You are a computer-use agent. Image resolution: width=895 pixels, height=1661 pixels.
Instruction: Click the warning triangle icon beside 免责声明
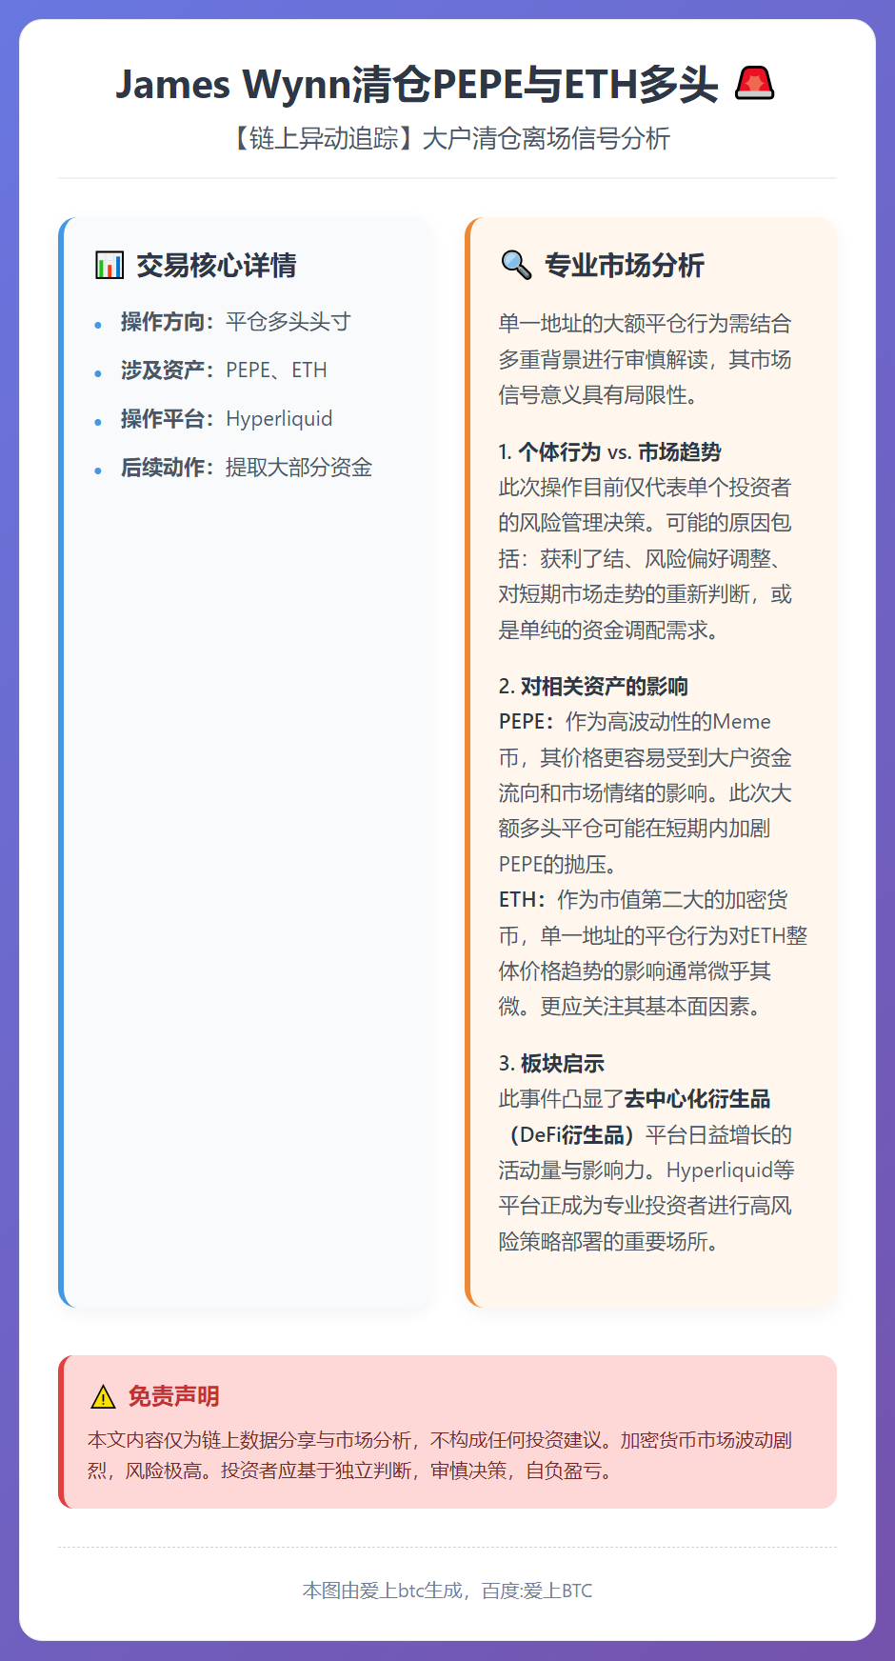tap(103, 1397)
